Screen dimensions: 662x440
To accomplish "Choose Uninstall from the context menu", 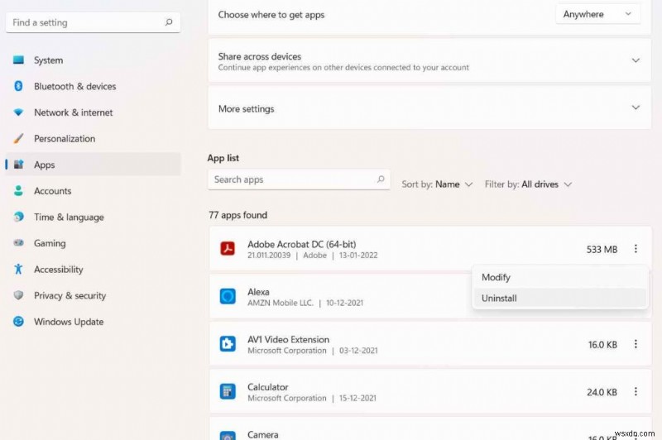I will click(x=560, y=298).
